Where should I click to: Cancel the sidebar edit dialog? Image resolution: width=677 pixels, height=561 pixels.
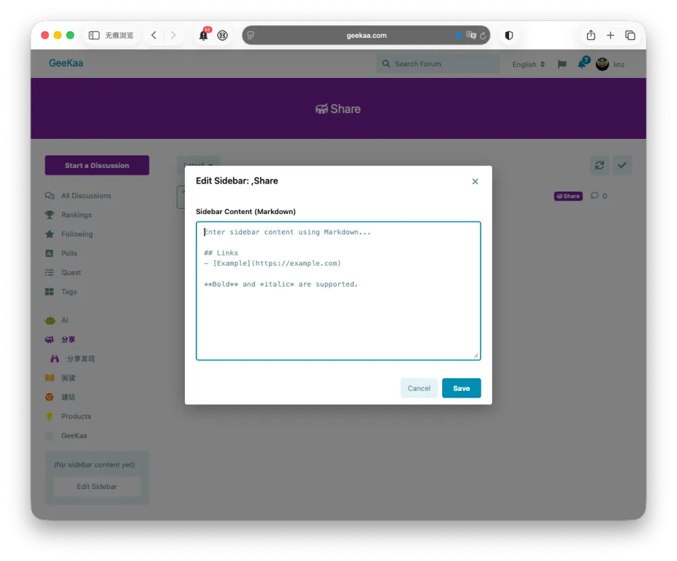(x=418, y=388)
